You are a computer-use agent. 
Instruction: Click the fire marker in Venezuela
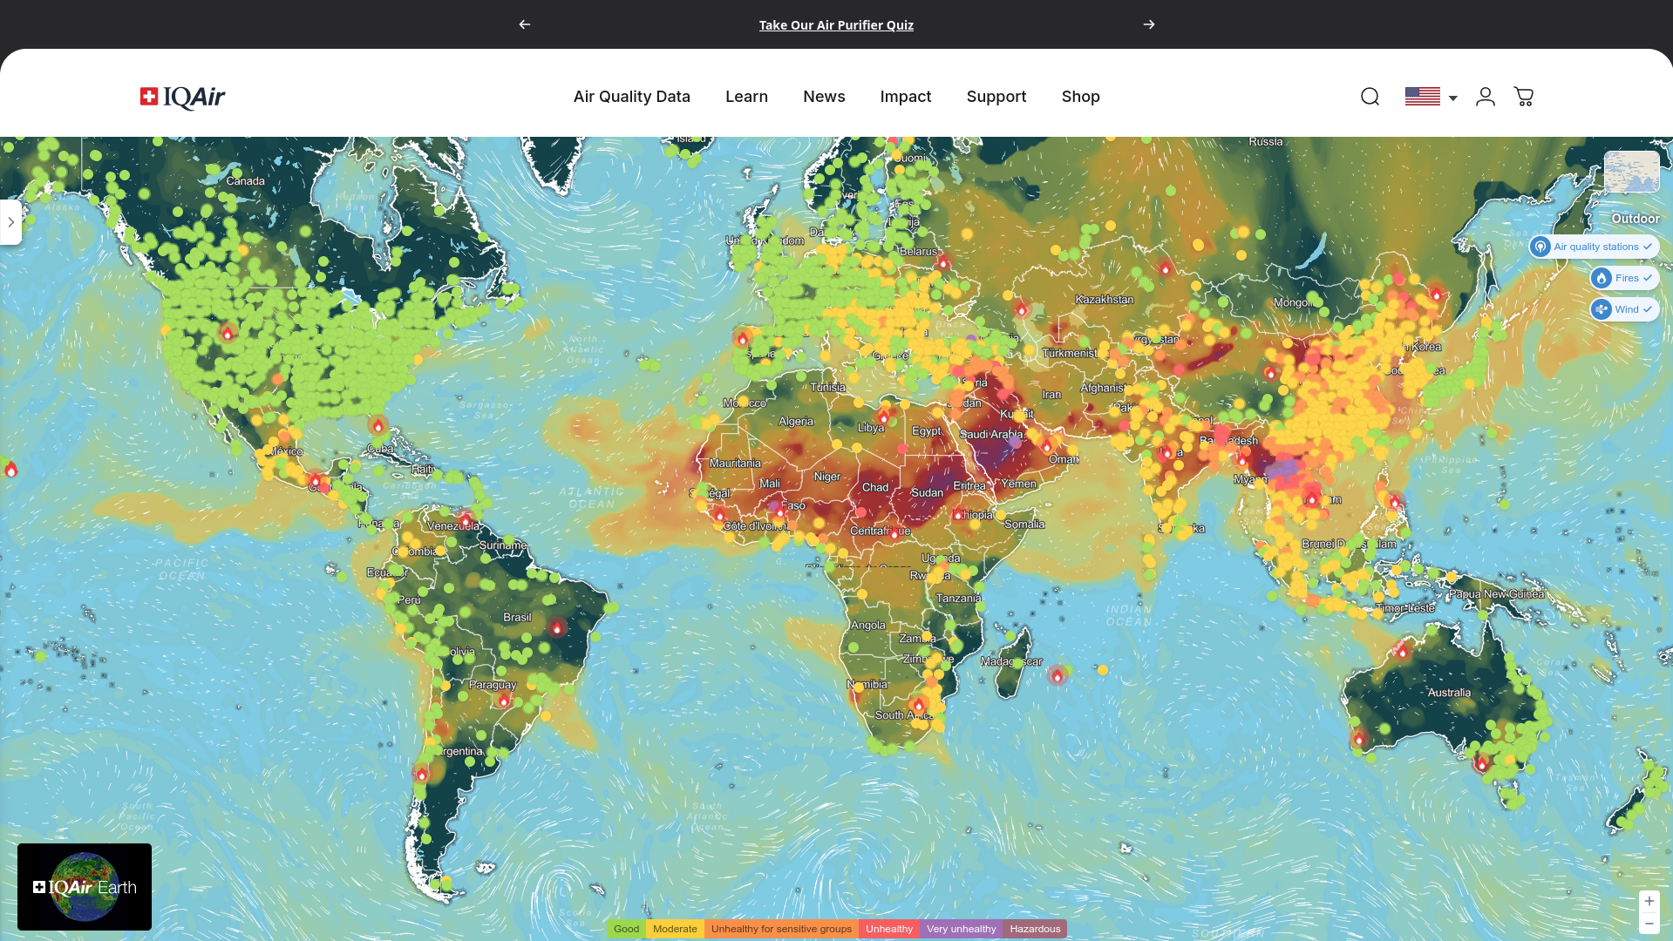coord(465,520)
